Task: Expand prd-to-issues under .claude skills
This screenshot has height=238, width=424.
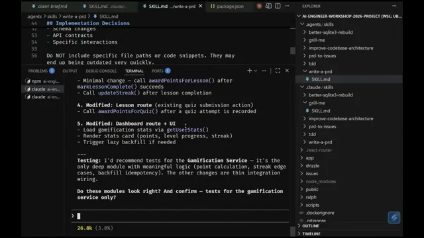Action: pyautogui.click(x=349, y=126)
